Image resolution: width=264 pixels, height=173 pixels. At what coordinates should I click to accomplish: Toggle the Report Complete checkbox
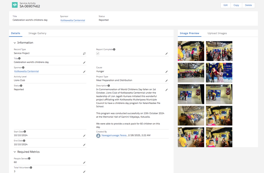coord(98,53)
